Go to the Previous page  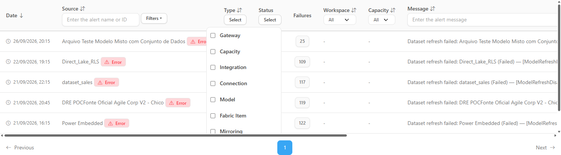(x=20, y=147)
